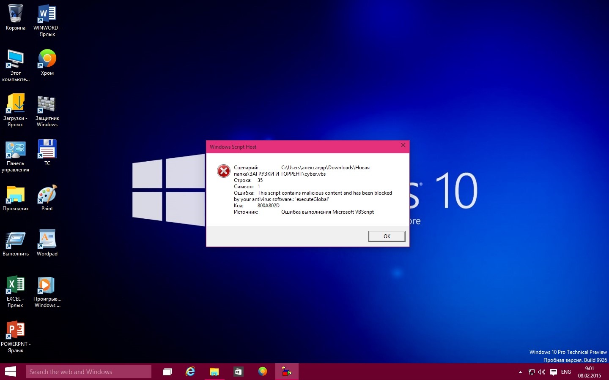The width and height of the screenshot is (609, 380).
Task: Launch the Paint shortcut
Action: pos(47,194)
